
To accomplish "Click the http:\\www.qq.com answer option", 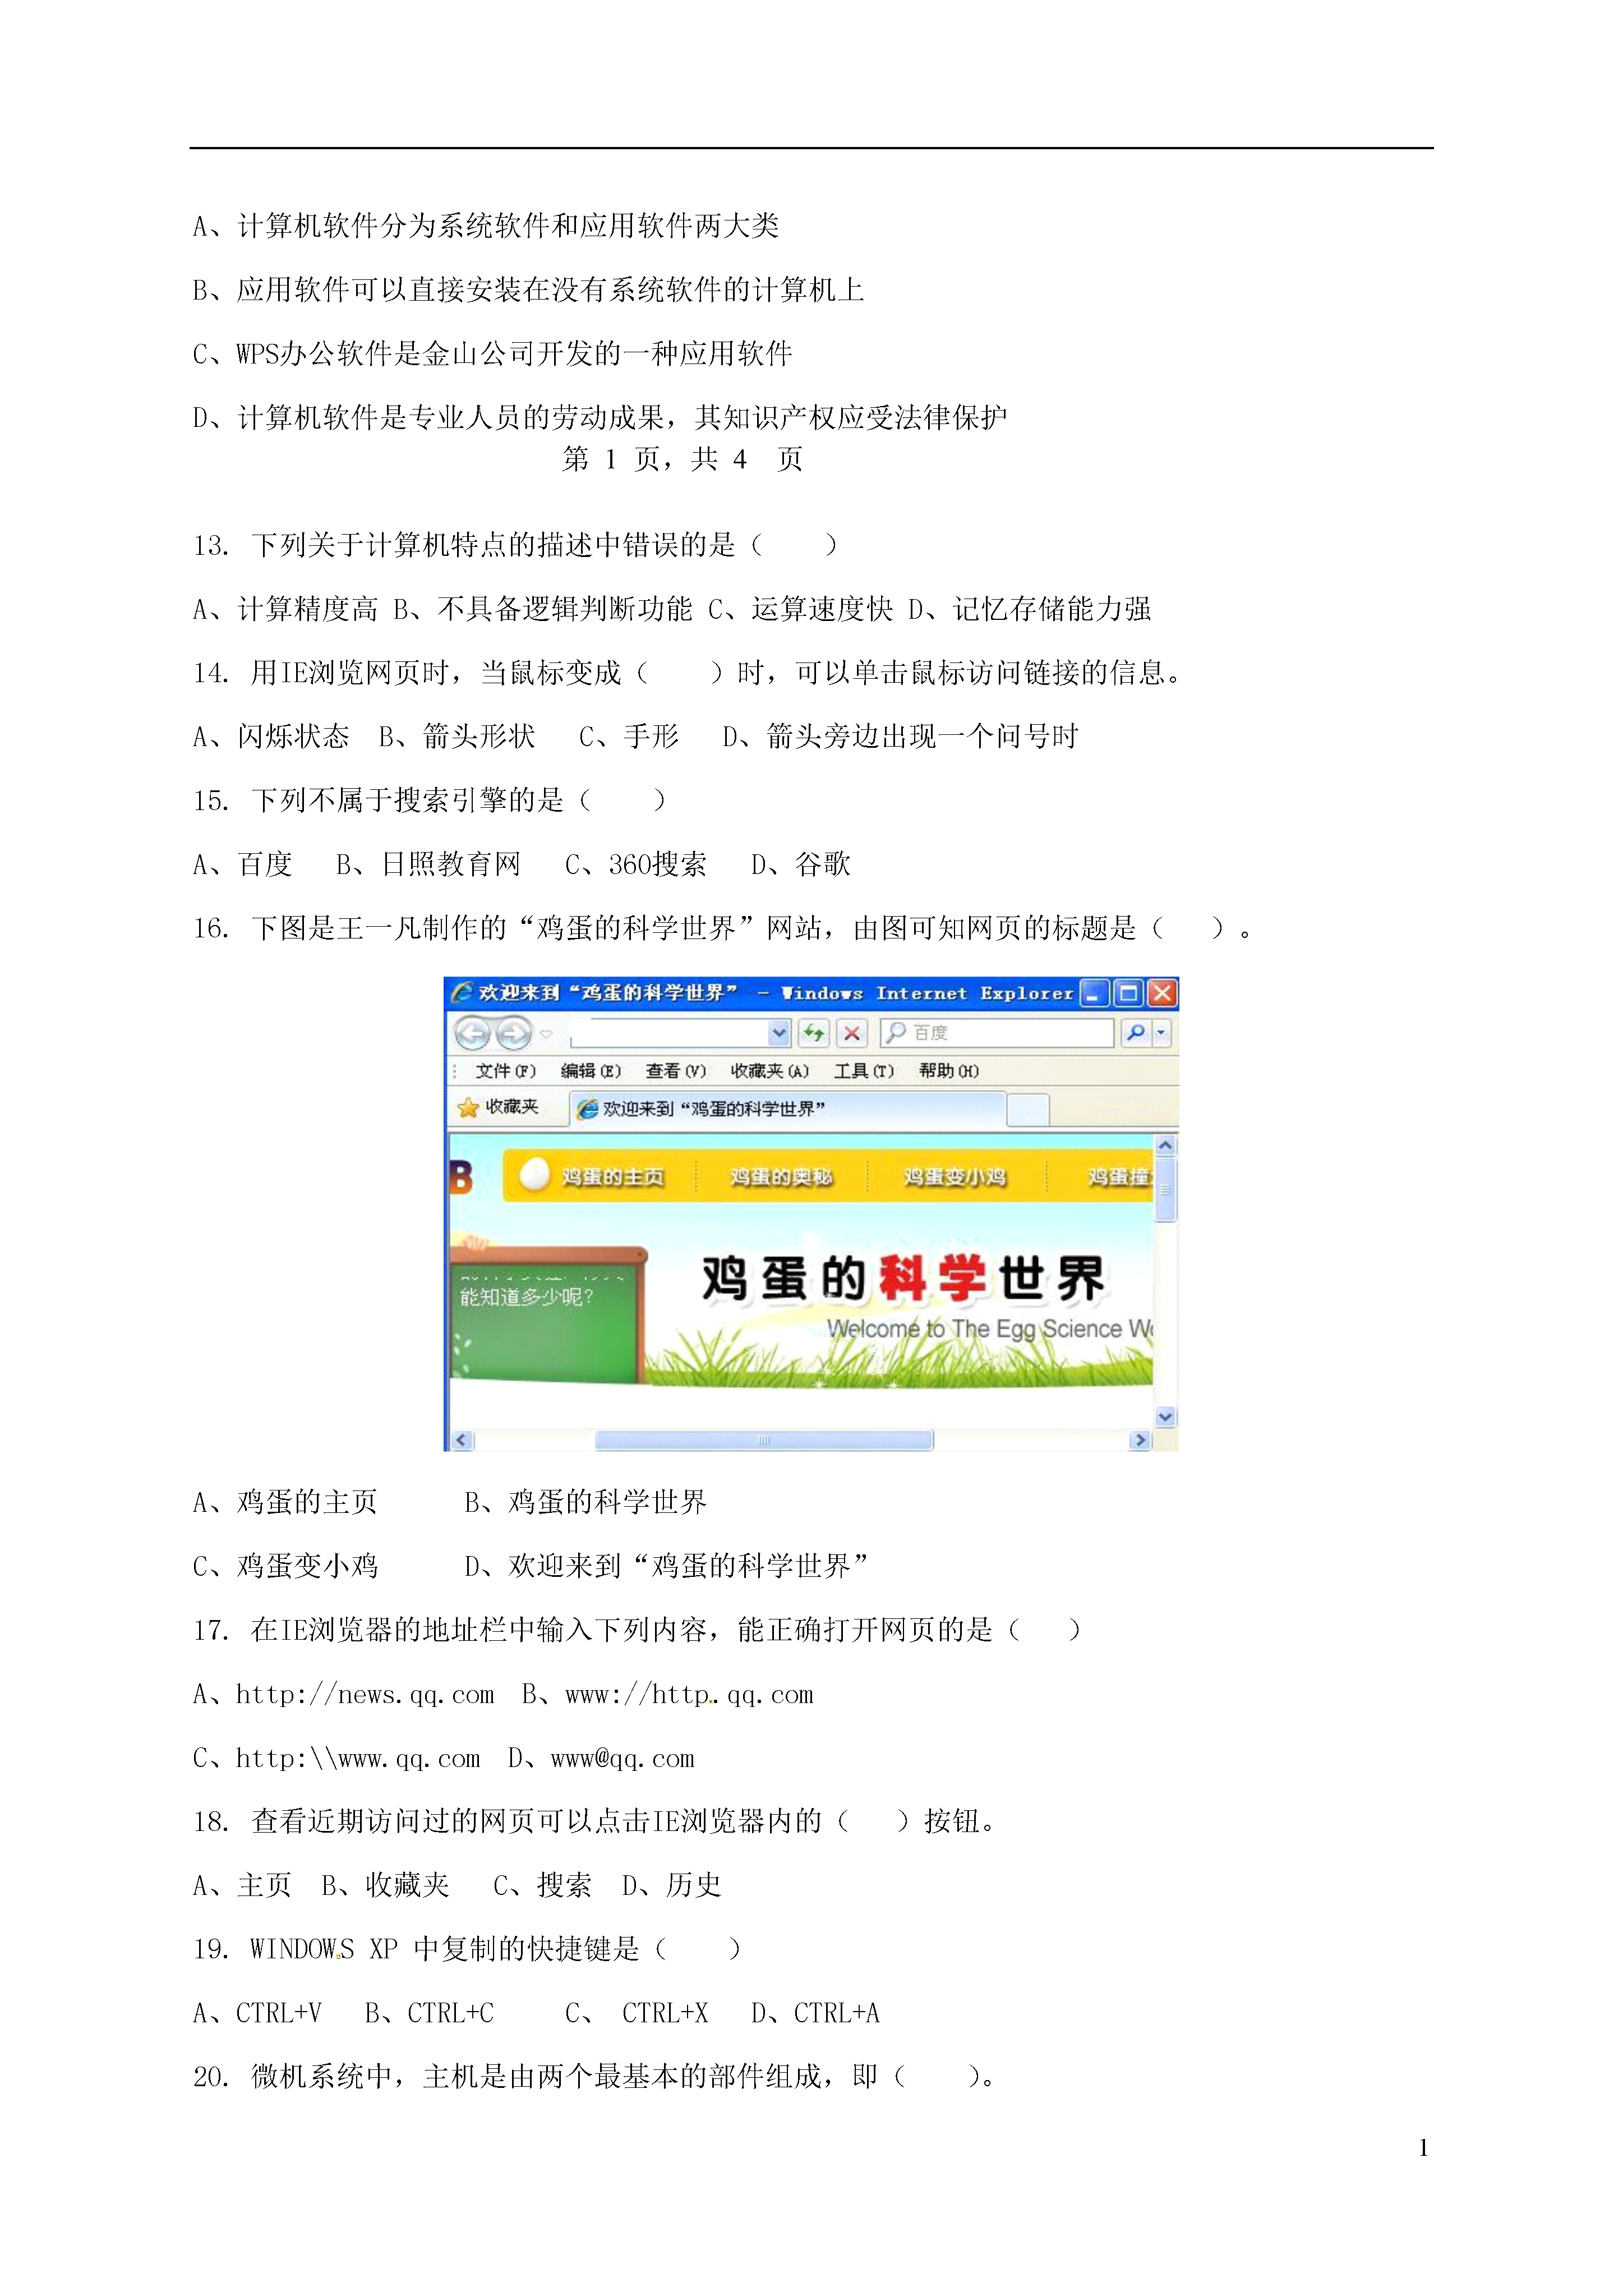I will click(336, 1758).
